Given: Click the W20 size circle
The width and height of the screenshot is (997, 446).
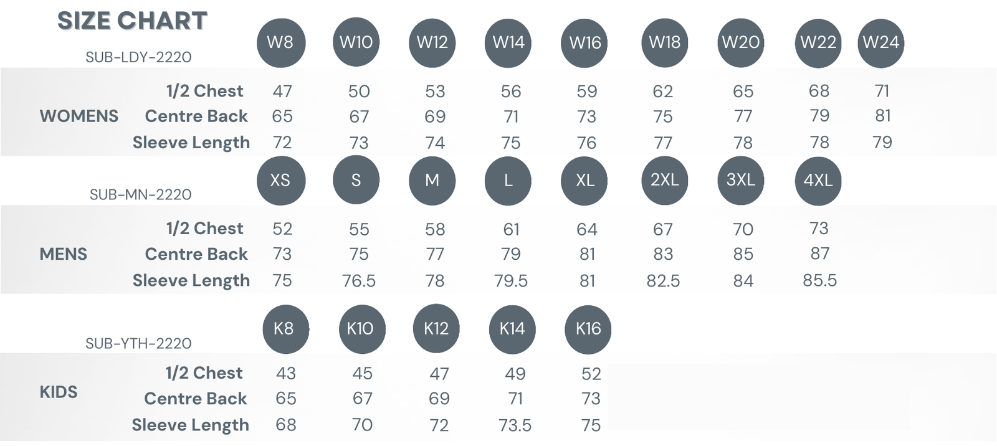Looking at the screenshot, I should point(740,43).
